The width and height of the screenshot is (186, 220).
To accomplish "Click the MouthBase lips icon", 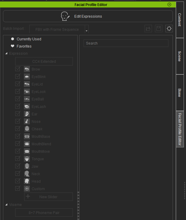I will [27, 136].
